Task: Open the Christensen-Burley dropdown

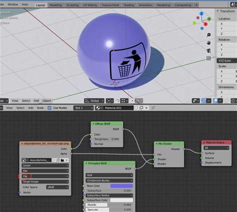Action: [x=109, y=180]
